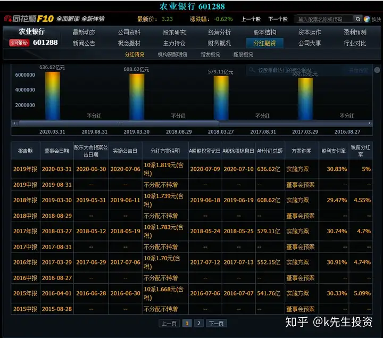Click the 10派1.739元(含税) cell
The image size is (383, 338).
pyautogui.click(x=165, y=200)
